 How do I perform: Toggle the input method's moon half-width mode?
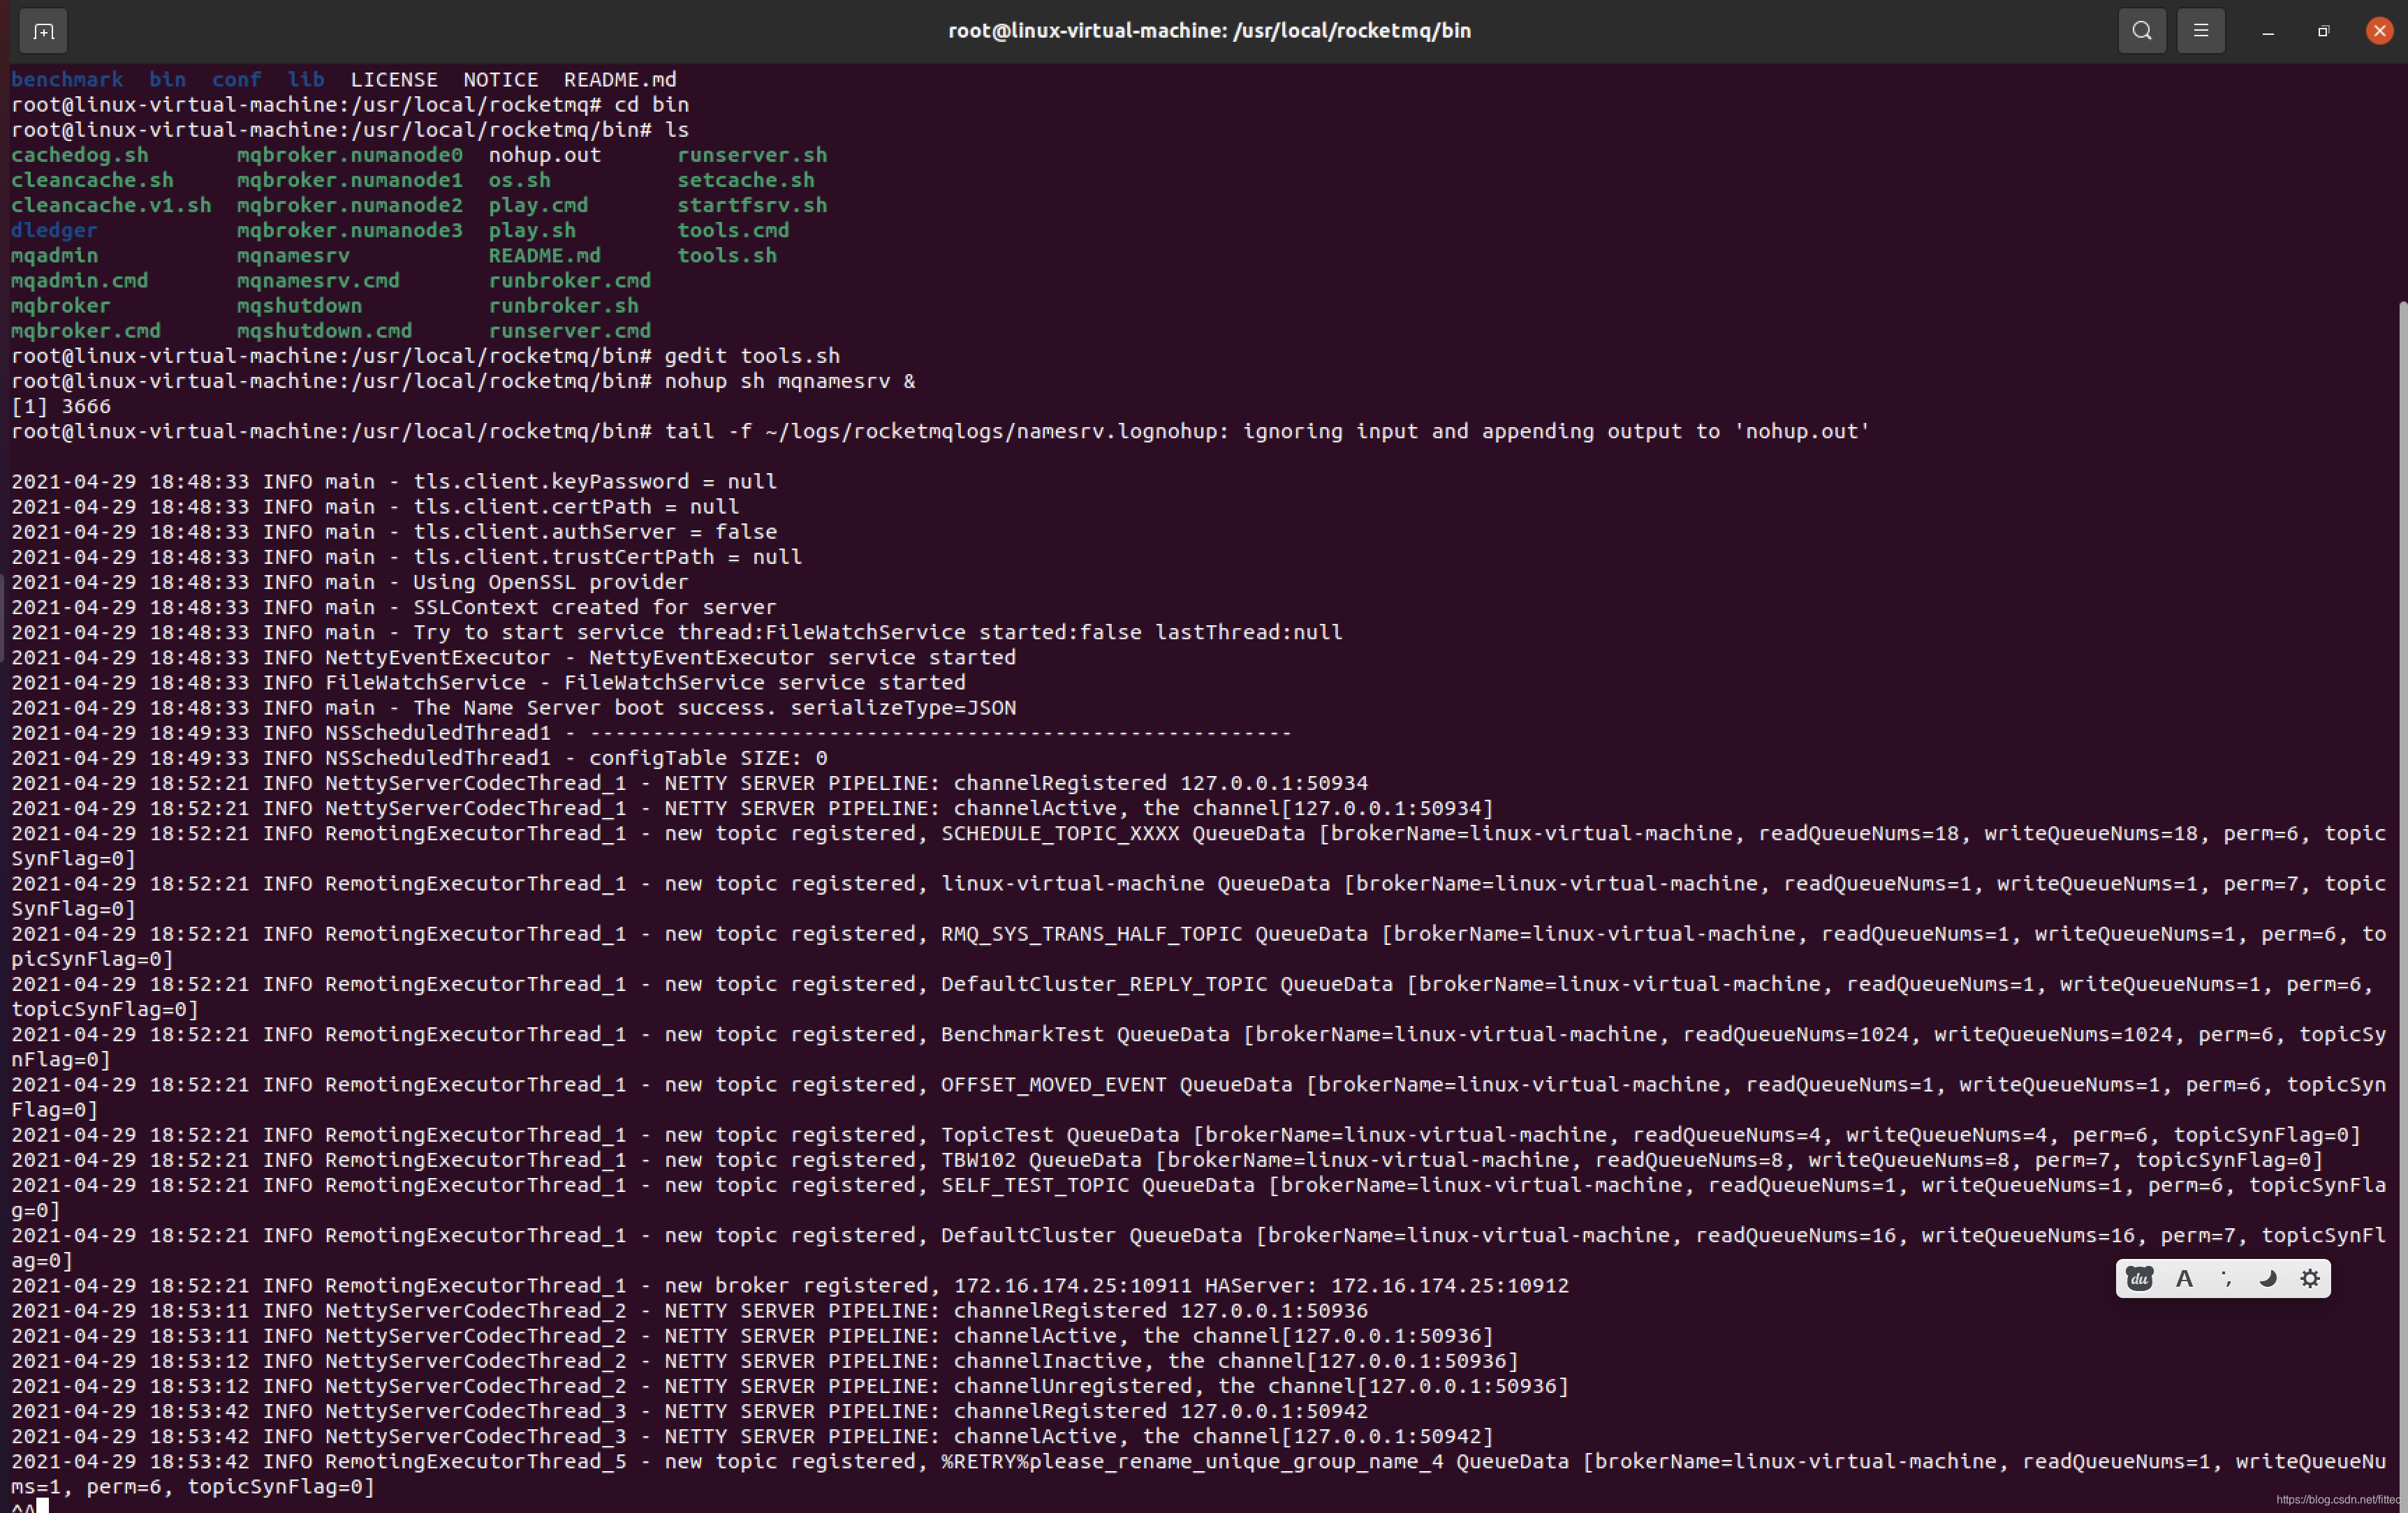click(2267, 1278)
